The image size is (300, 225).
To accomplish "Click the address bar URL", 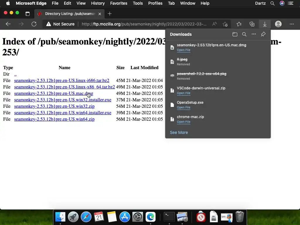I will (144, 24).
